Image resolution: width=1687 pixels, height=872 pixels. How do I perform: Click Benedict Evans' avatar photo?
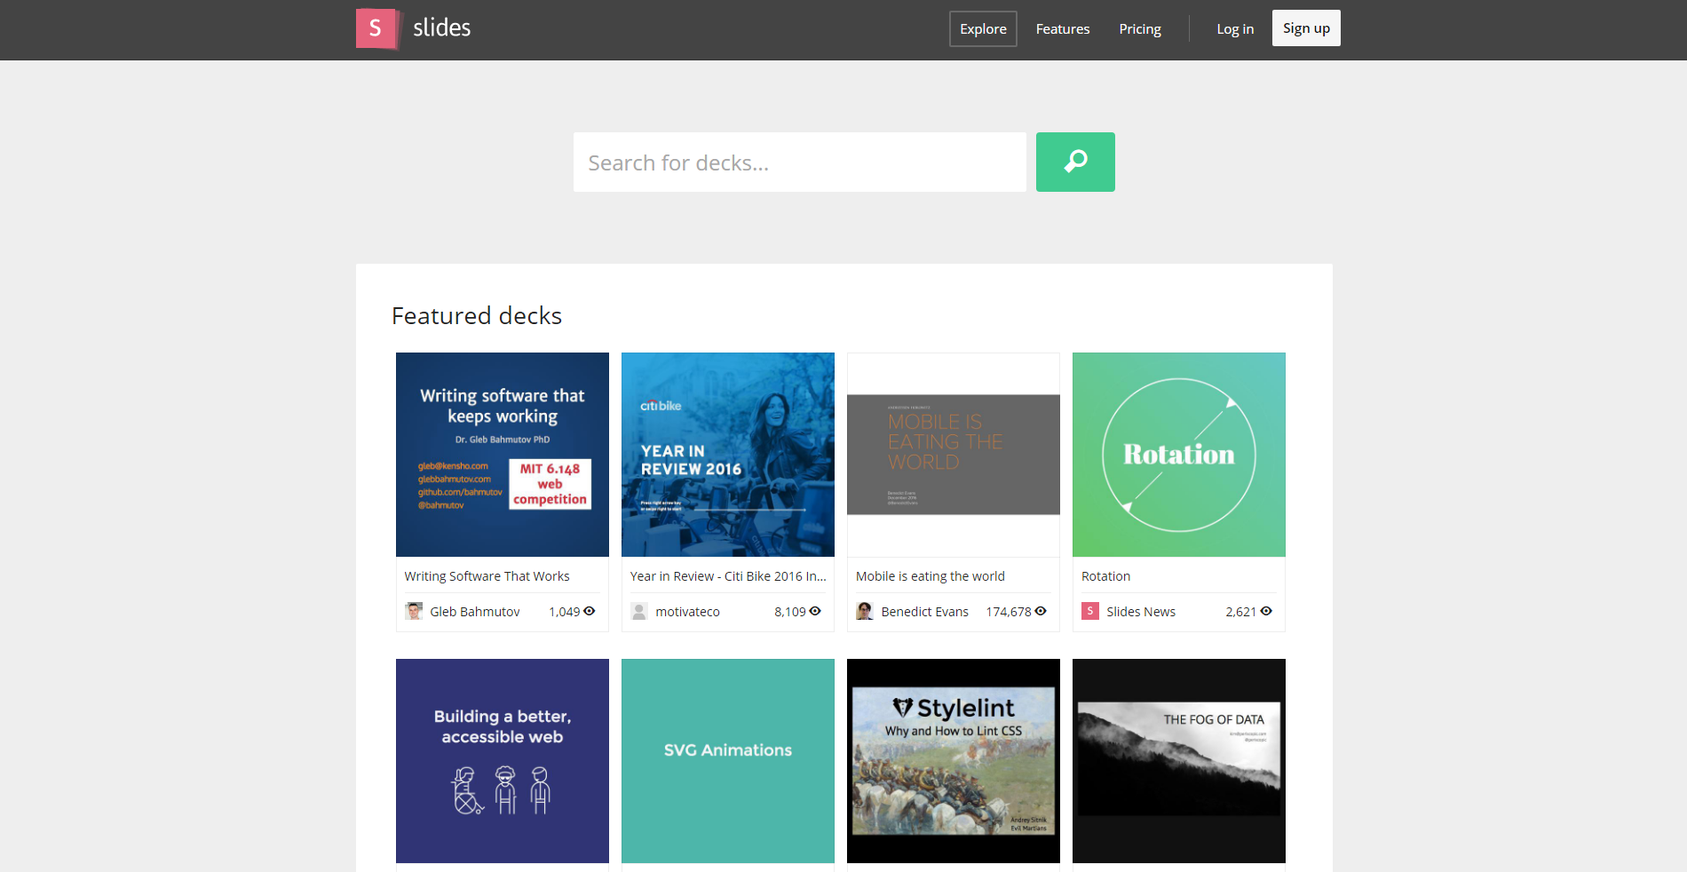[865, 611]
